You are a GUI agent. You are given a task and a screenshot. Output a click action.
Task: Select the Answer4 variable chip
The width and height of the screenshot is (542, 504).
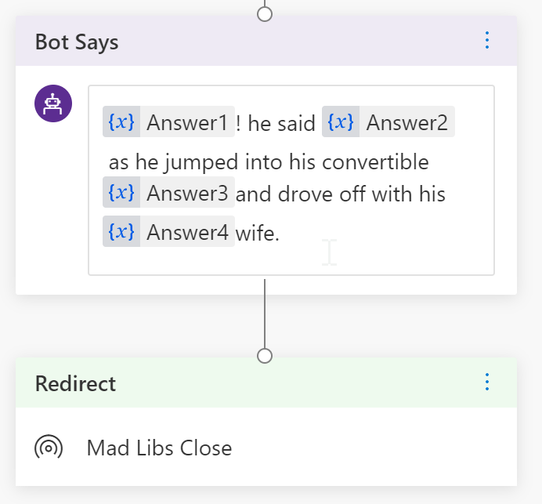click(x=186, y=232)
